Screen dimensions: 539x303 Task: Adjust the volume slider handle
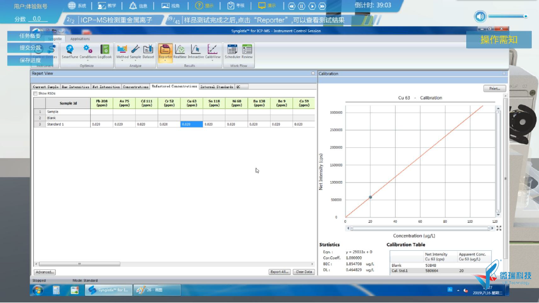(x=526, y=16)
